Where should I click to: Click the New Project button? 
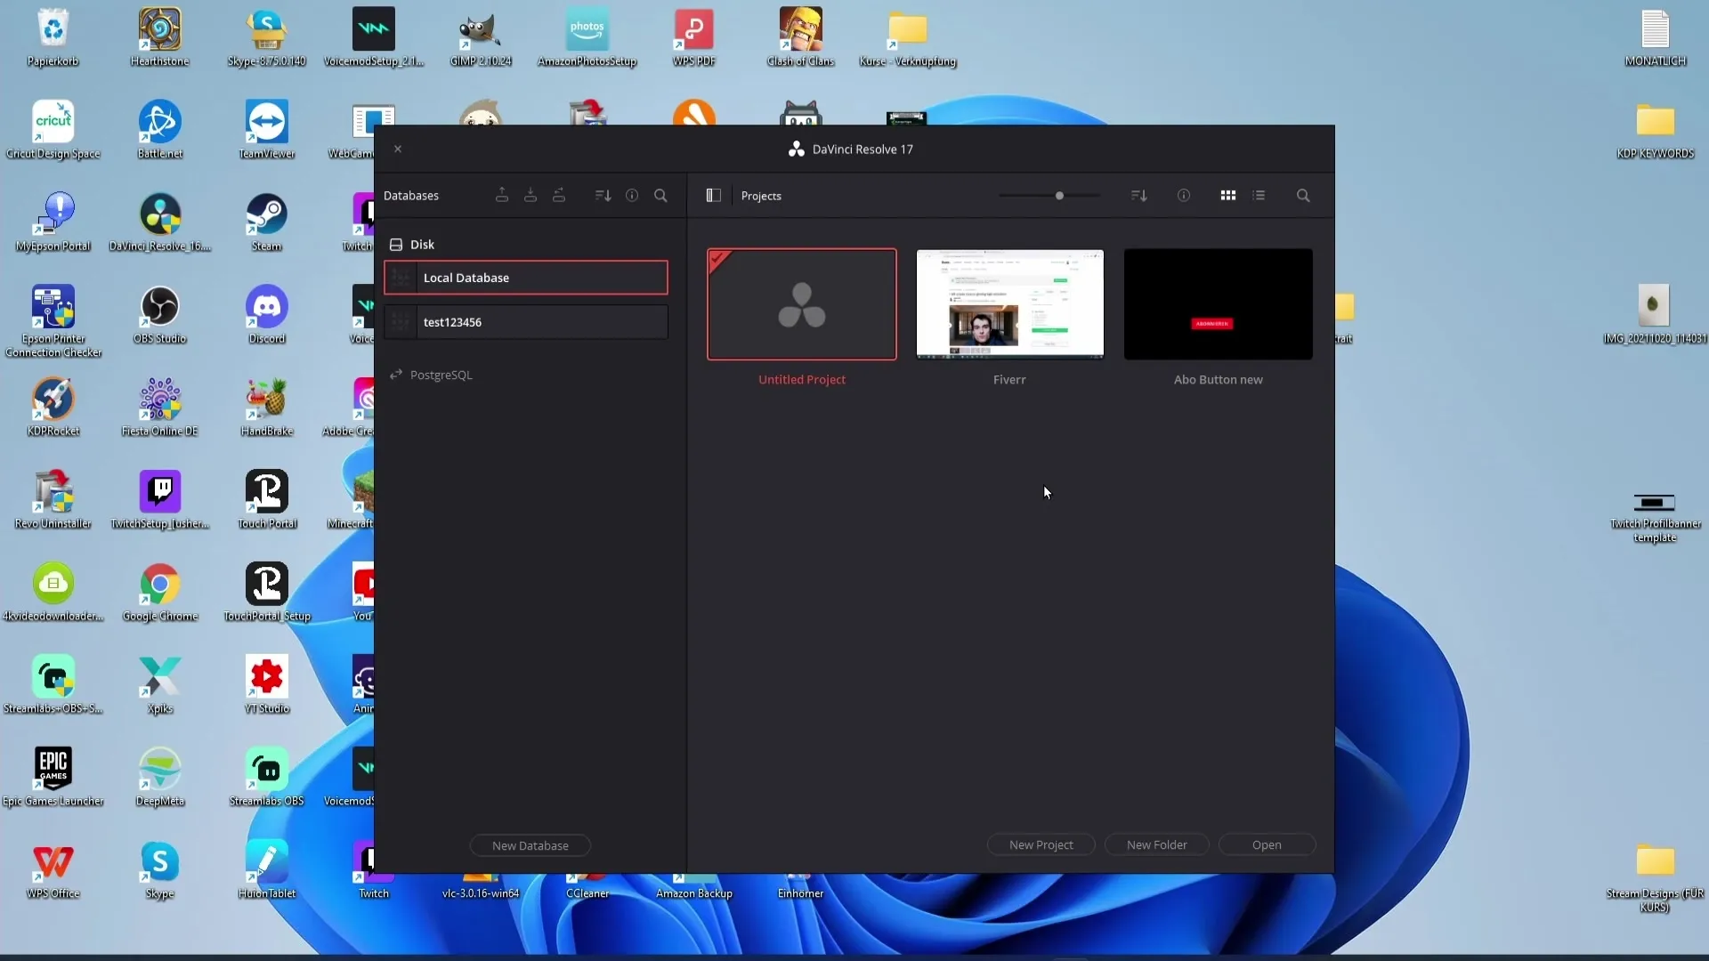(1040, 844)
